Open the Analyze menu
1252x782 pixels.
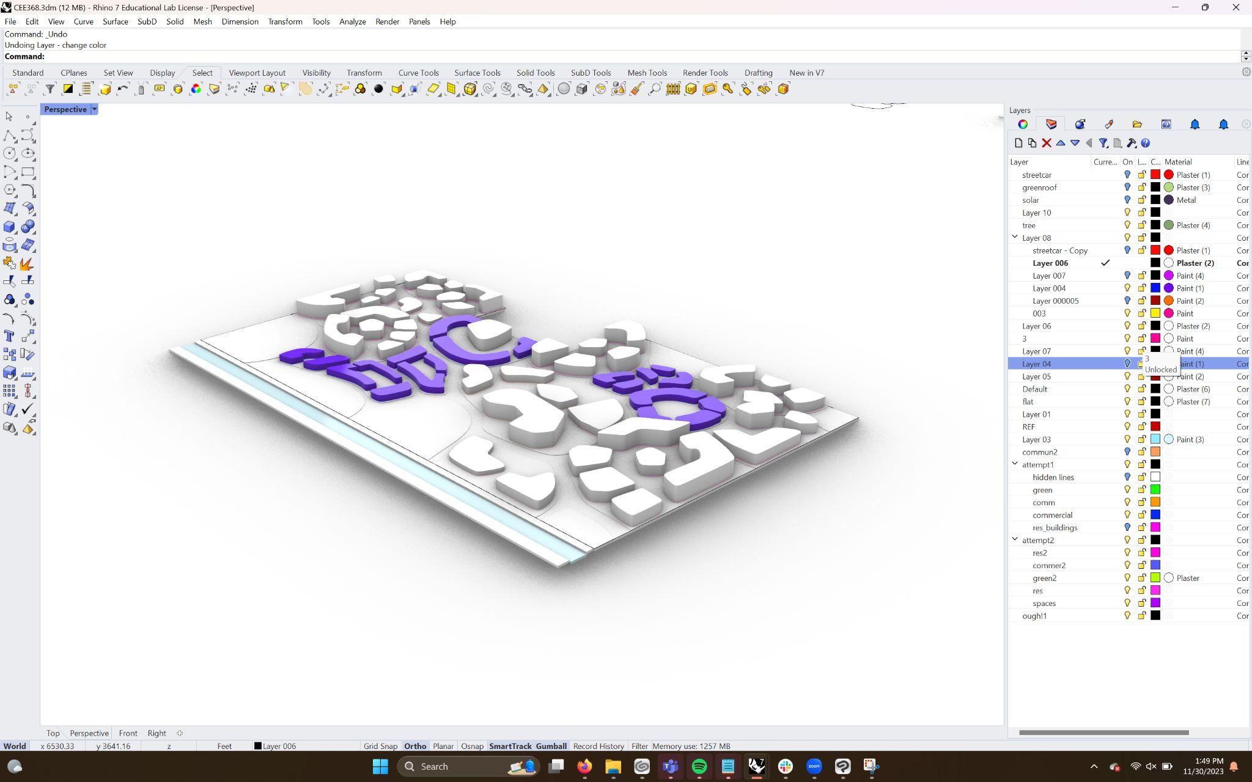[x=352, y=21]
